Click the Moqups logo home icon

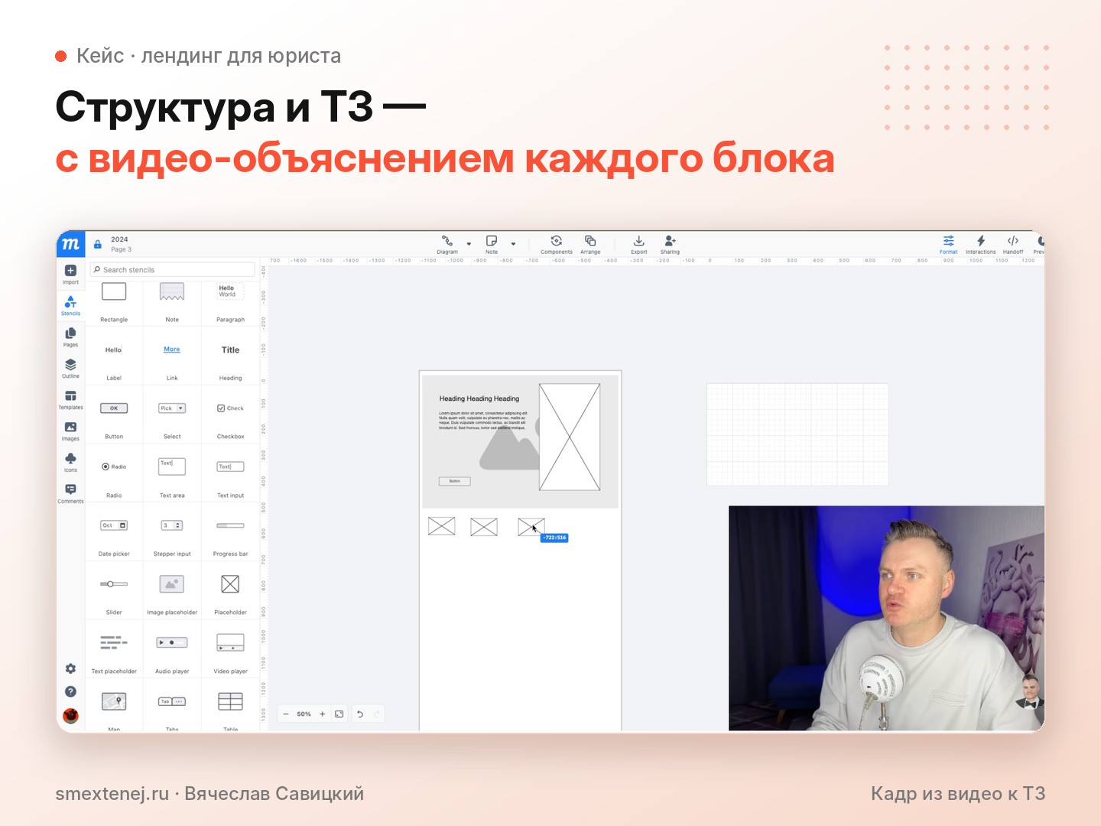click(70, 244)
